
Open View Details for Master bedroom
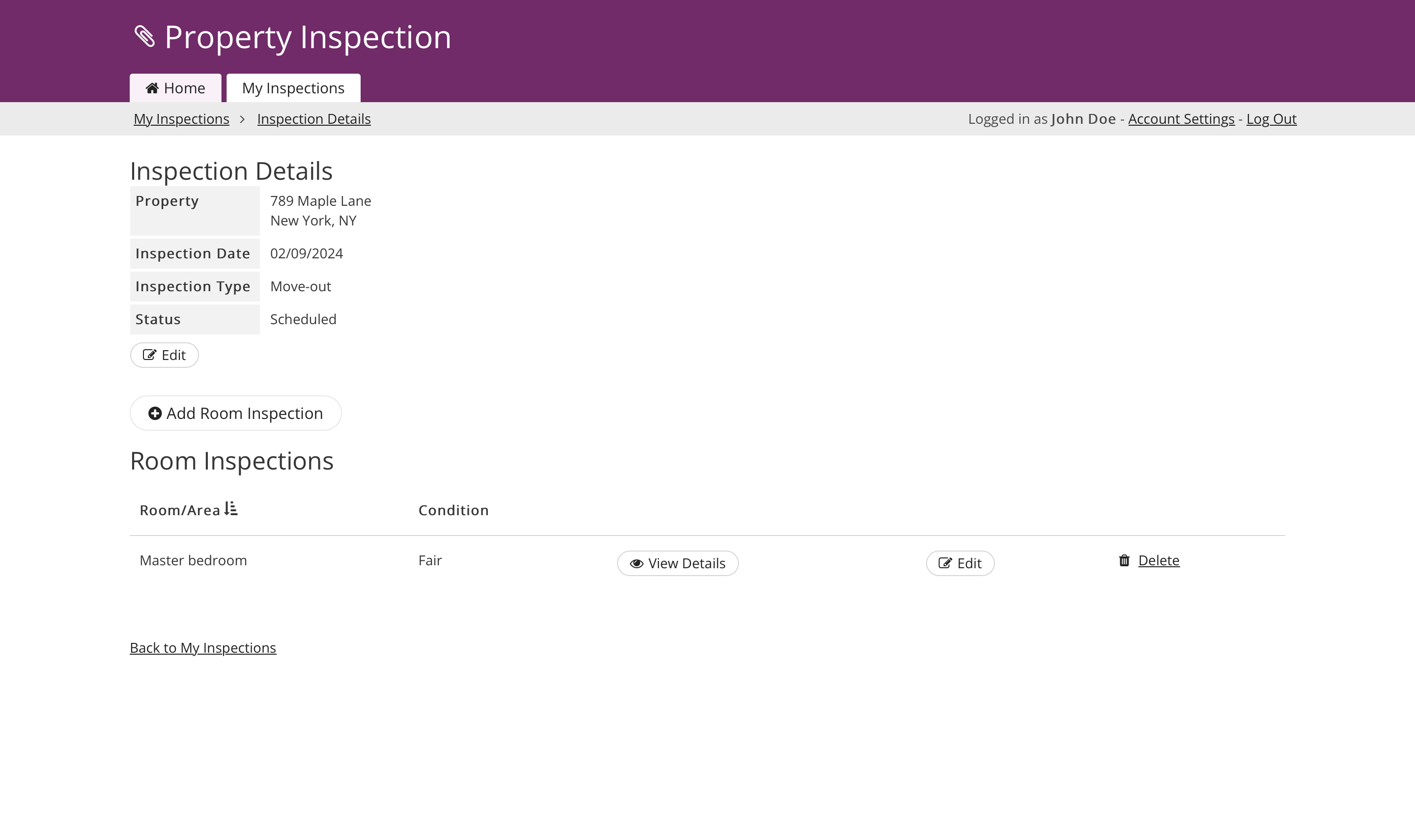point(678,563)
